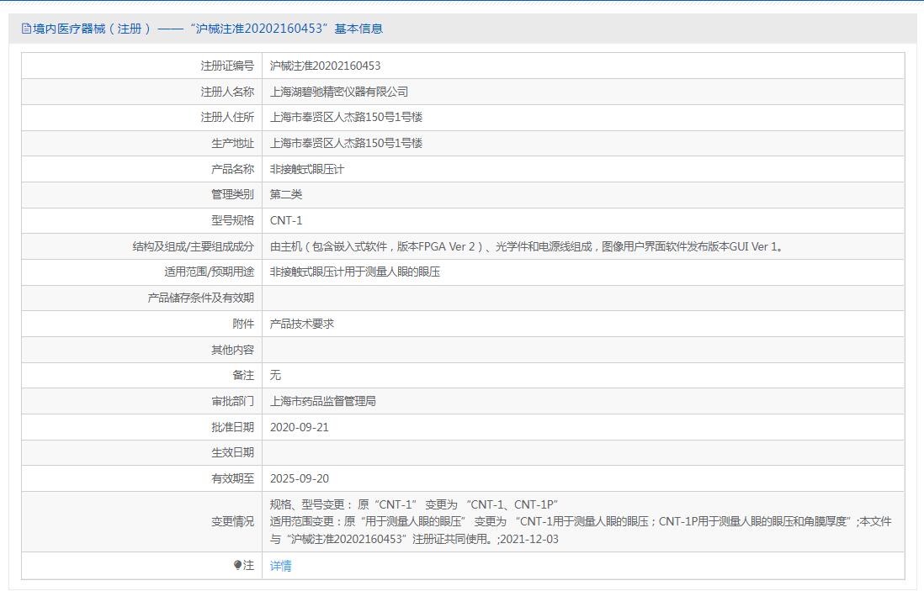Click the 适用范围/预期用途 description value
924x591 pixels.
(x=355, y=272)
